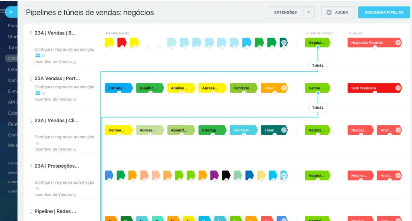Screen dimensions: 412x221
Task: Select the first yellow stage in 23A | Vendas | B...
Action: click(109, 43)
